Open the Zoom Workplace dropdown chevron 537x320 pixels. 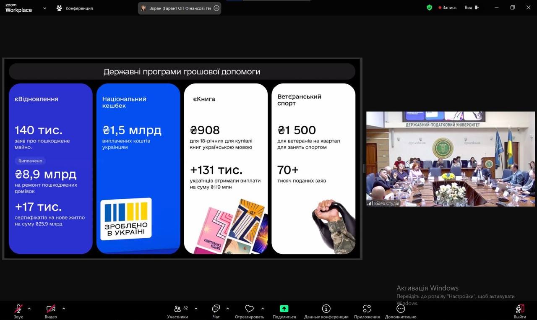(44, 8)
